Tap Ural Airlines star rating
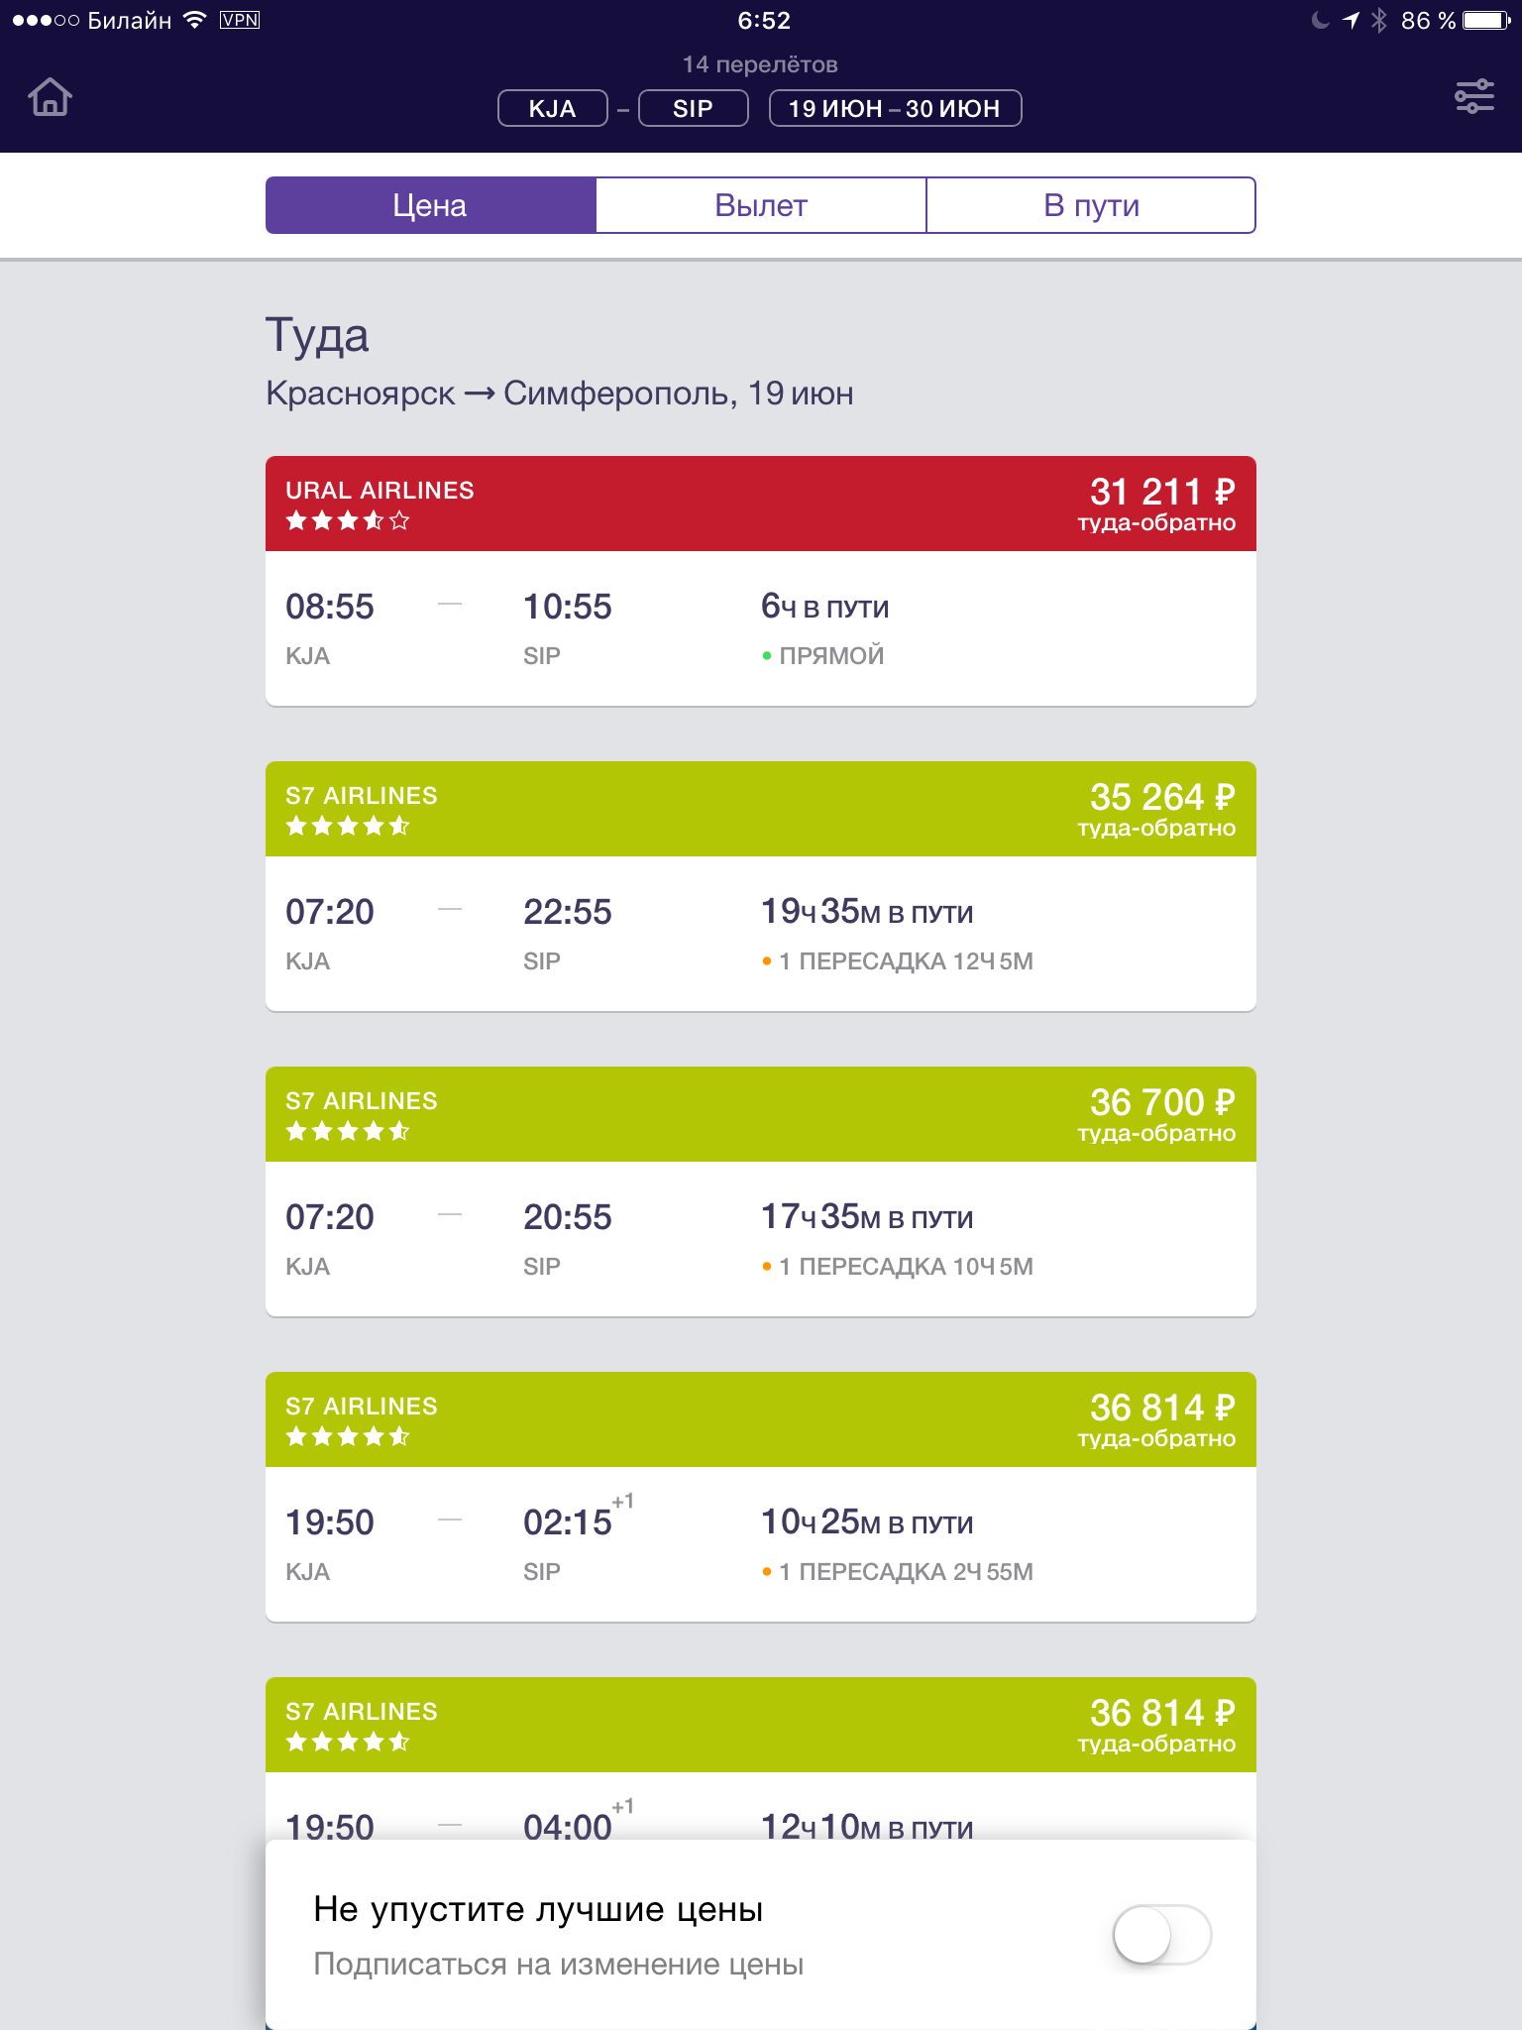 click(348, 520)
